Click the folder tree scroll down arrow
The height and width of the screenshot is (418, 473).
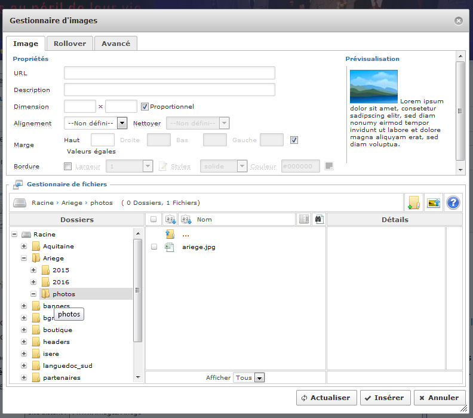[x=138, y=377]
